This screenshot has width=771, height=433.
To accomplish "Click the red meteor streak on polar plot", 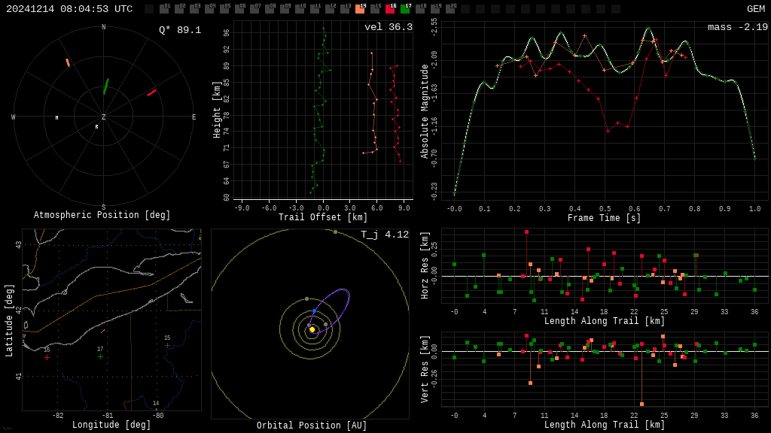I will 152,92.
